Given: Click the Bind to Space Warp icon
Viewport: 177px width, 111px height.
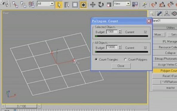Looking at the screenshot, I should (31, 5).
